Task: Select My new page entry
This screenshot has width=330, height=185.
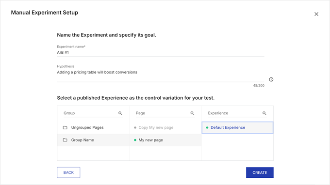Action: [x=165, y=140]
